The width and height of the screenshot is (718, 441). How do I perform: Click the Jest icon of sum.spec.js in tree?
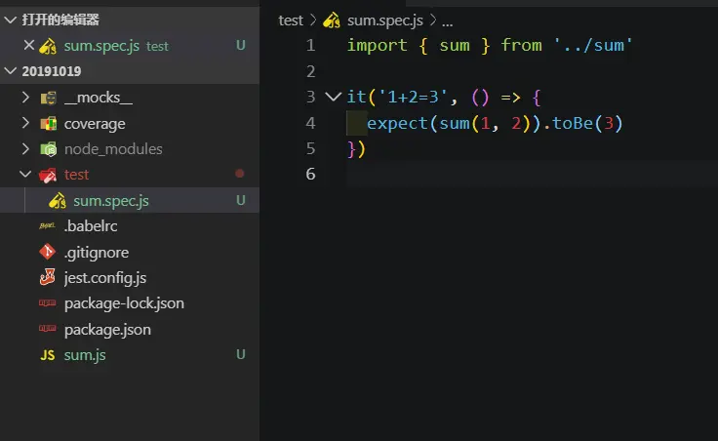pos(58,201)
